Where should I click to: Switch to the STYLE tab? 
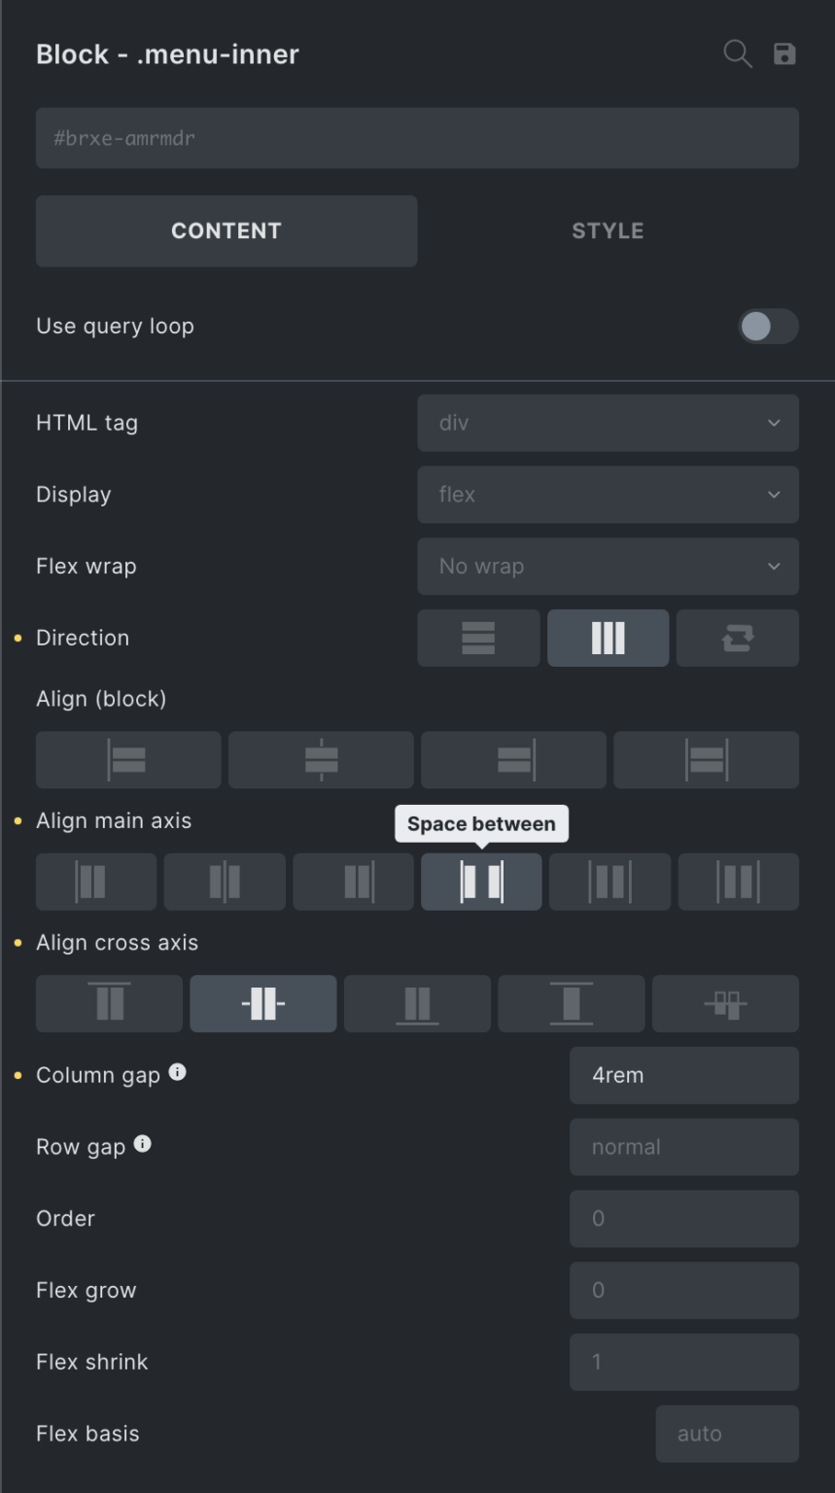[607, 230]
